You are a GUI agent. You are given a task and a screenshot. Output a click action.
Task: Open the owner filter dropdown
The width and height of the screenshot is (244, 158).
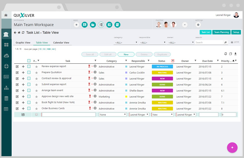coord(180,43)
